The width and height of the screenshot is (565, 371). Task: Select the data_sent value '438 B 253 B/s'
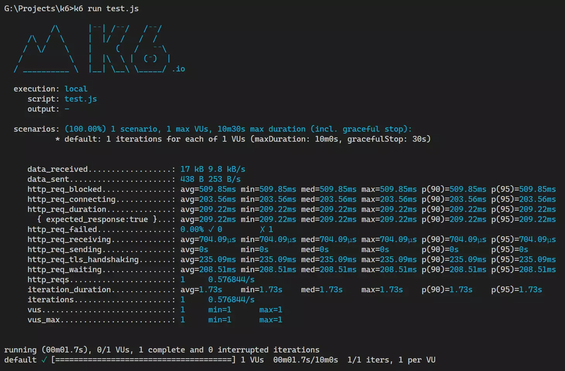pyautogui.click(x=211, y=179)
